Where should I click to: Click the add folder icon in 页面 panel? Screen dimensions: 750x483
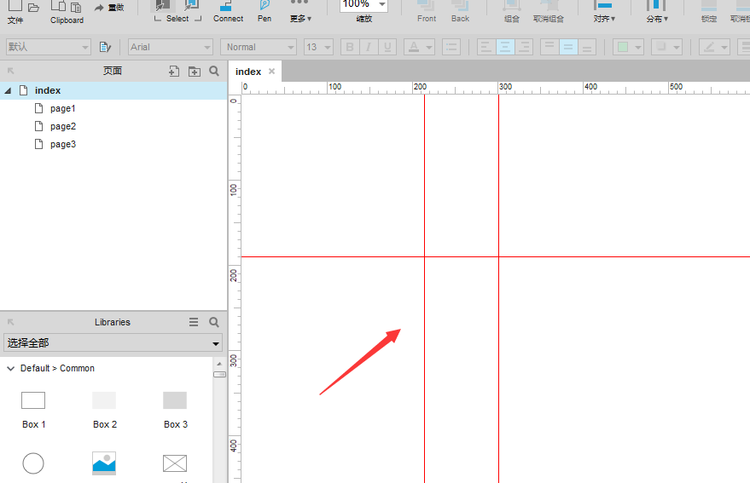(x=195, y=72)
